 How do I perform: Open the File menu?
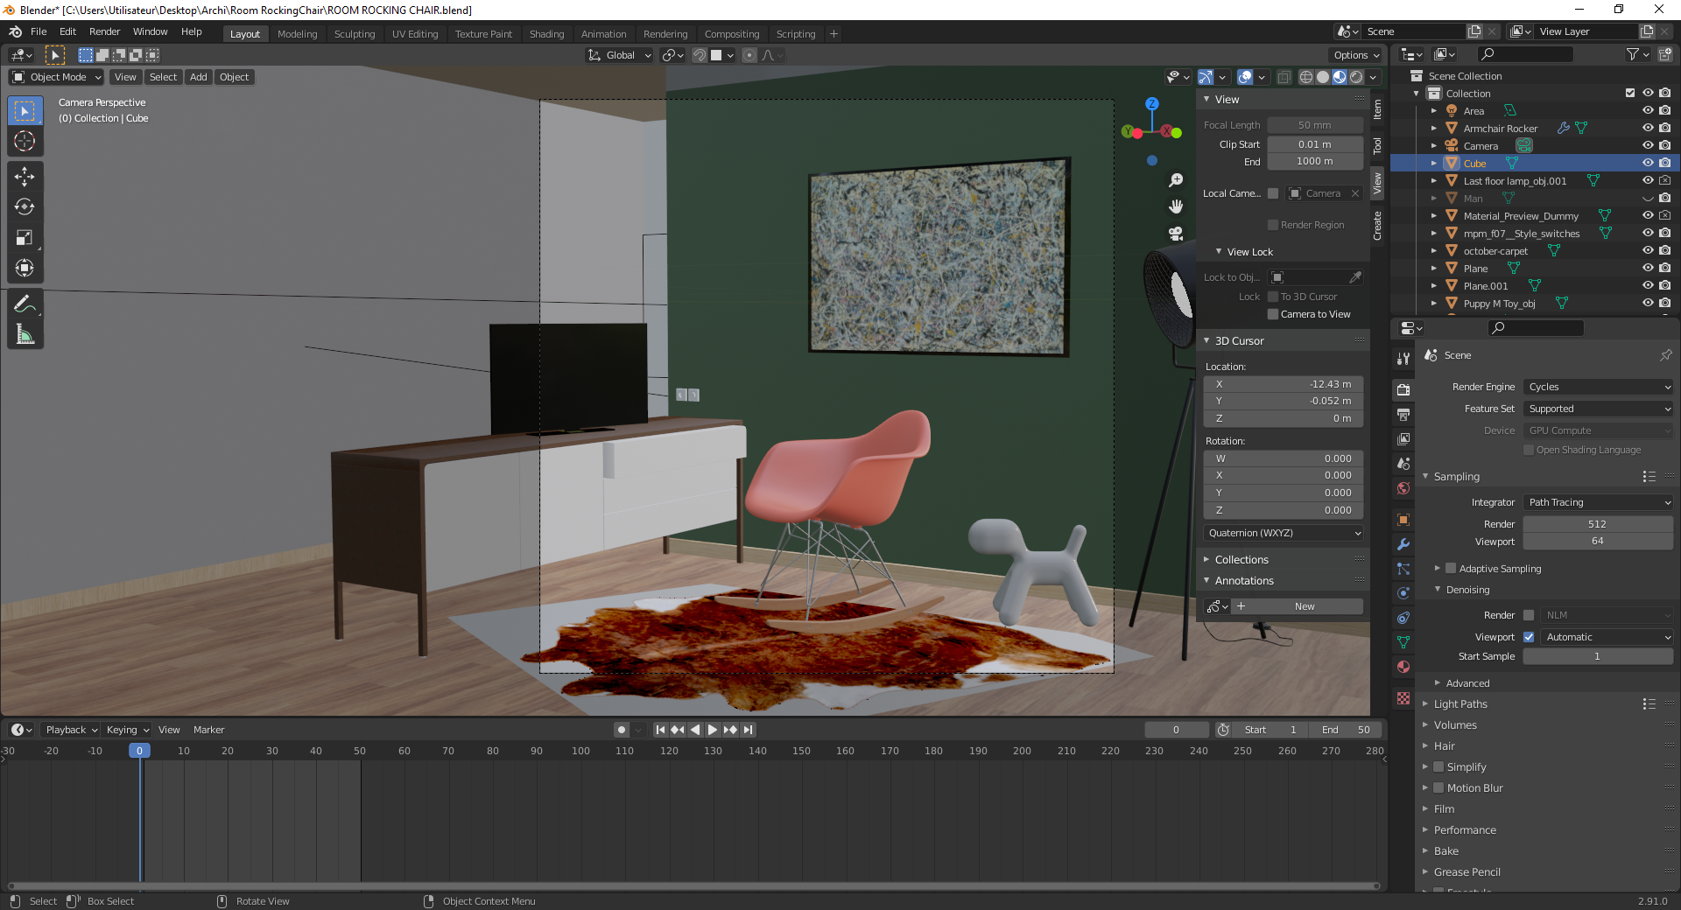(39, 31)
